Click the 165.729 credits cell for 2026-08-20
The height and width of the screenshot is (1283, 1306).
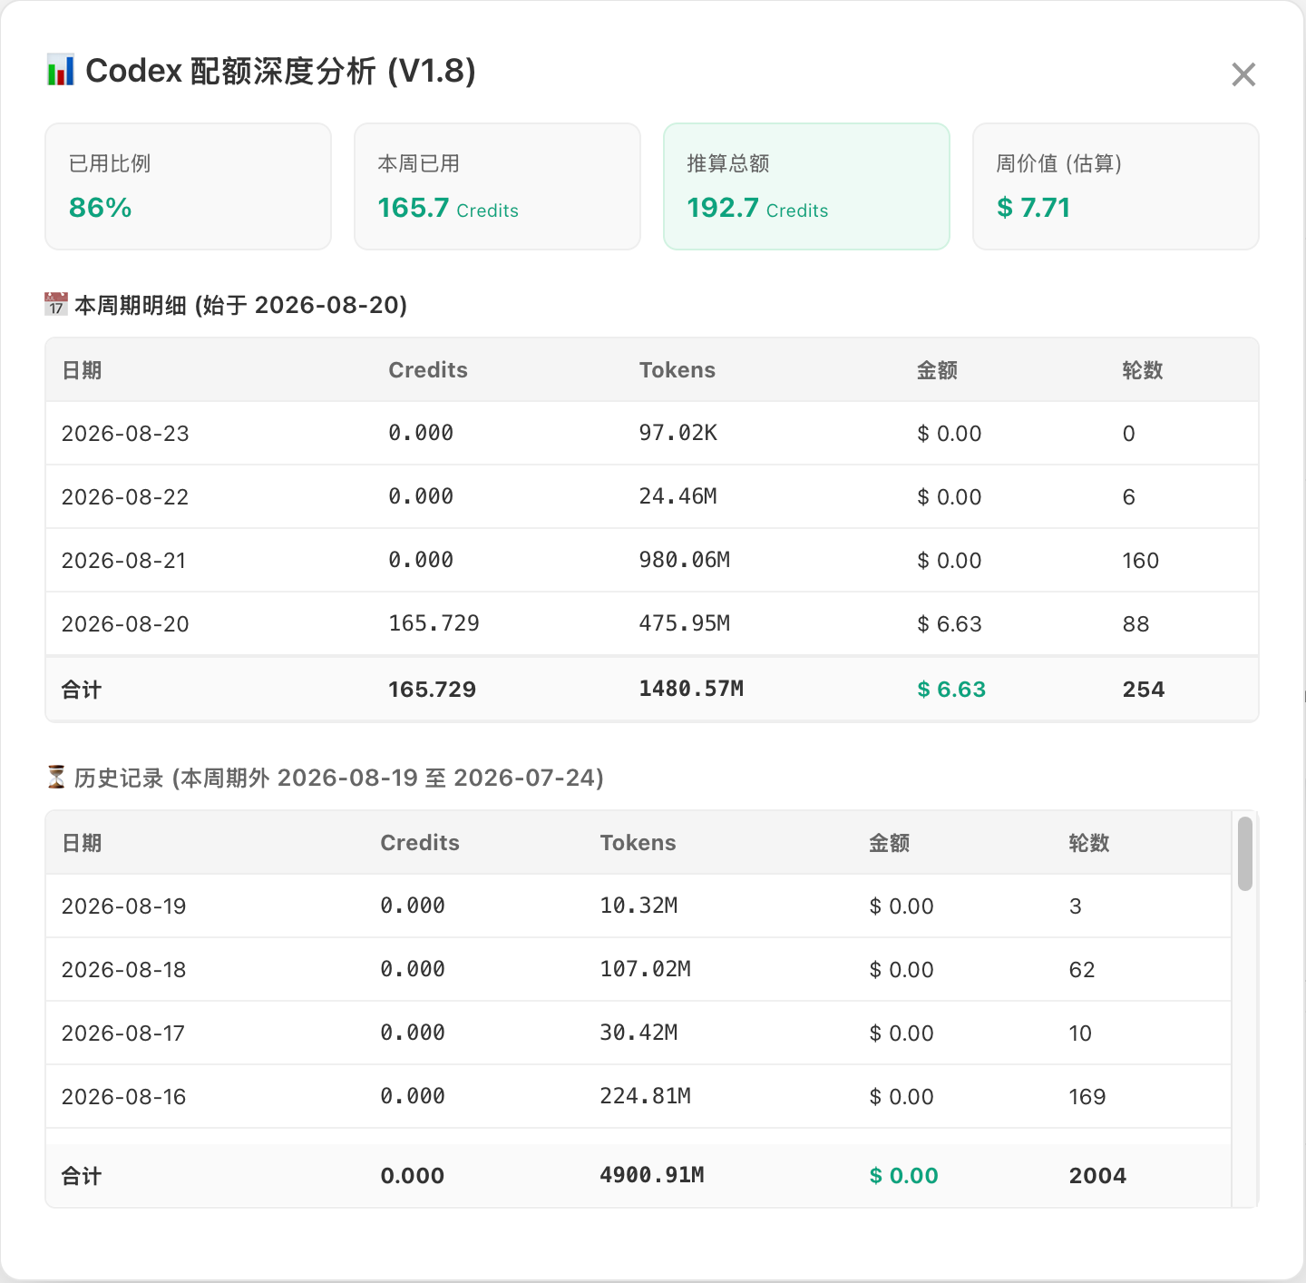[x=434, y=623]
